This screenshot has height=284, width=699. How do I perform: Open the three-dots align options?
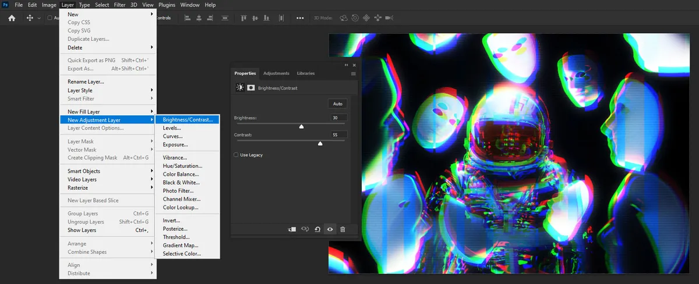coord(300,18)
